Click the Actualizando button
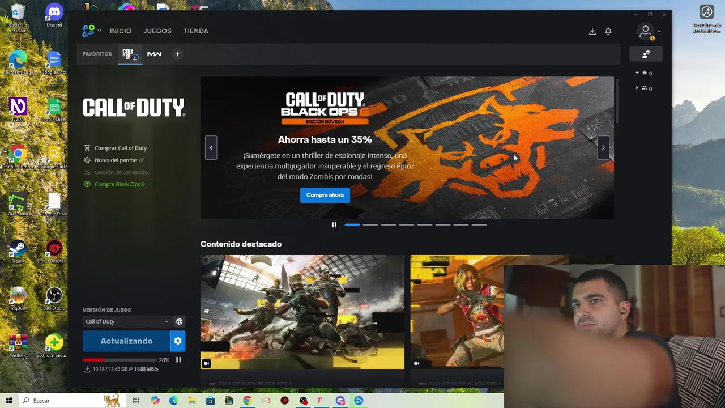This screenshot has width=725, height=408. coord(126,341)
